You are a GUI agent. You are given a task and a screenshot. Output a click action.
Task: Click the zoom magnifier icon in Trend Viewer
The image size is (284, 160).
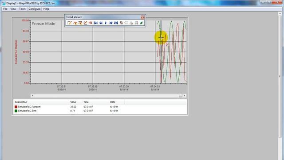point(121,23)
